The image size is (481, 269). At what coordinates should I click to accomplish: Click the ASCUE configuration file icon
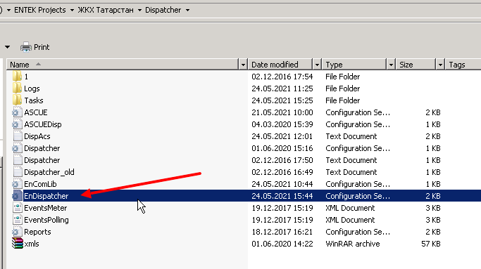17,112
